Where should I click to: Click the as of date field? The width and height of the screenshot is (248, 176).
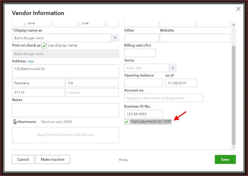click(181, 83)
